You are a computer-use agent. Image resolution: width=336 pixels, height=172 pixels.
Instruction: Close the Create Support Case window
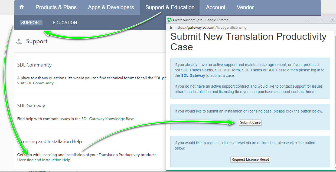coord(332,20)
